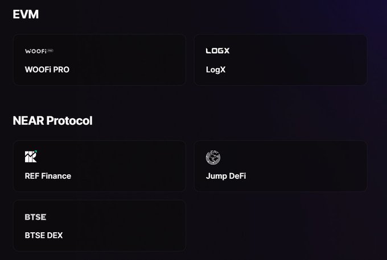Click the green arrow on REF logo

click(35, 152)
